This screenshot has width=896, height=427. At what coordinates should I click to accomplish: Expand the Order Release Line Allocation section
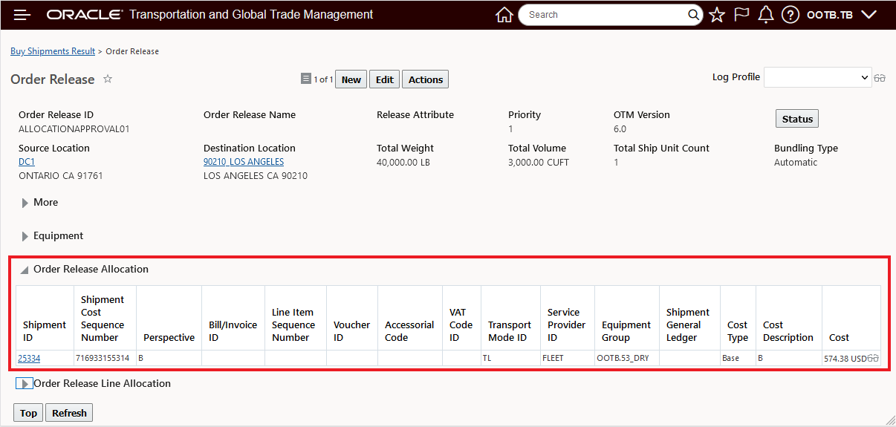coord(24,384)
